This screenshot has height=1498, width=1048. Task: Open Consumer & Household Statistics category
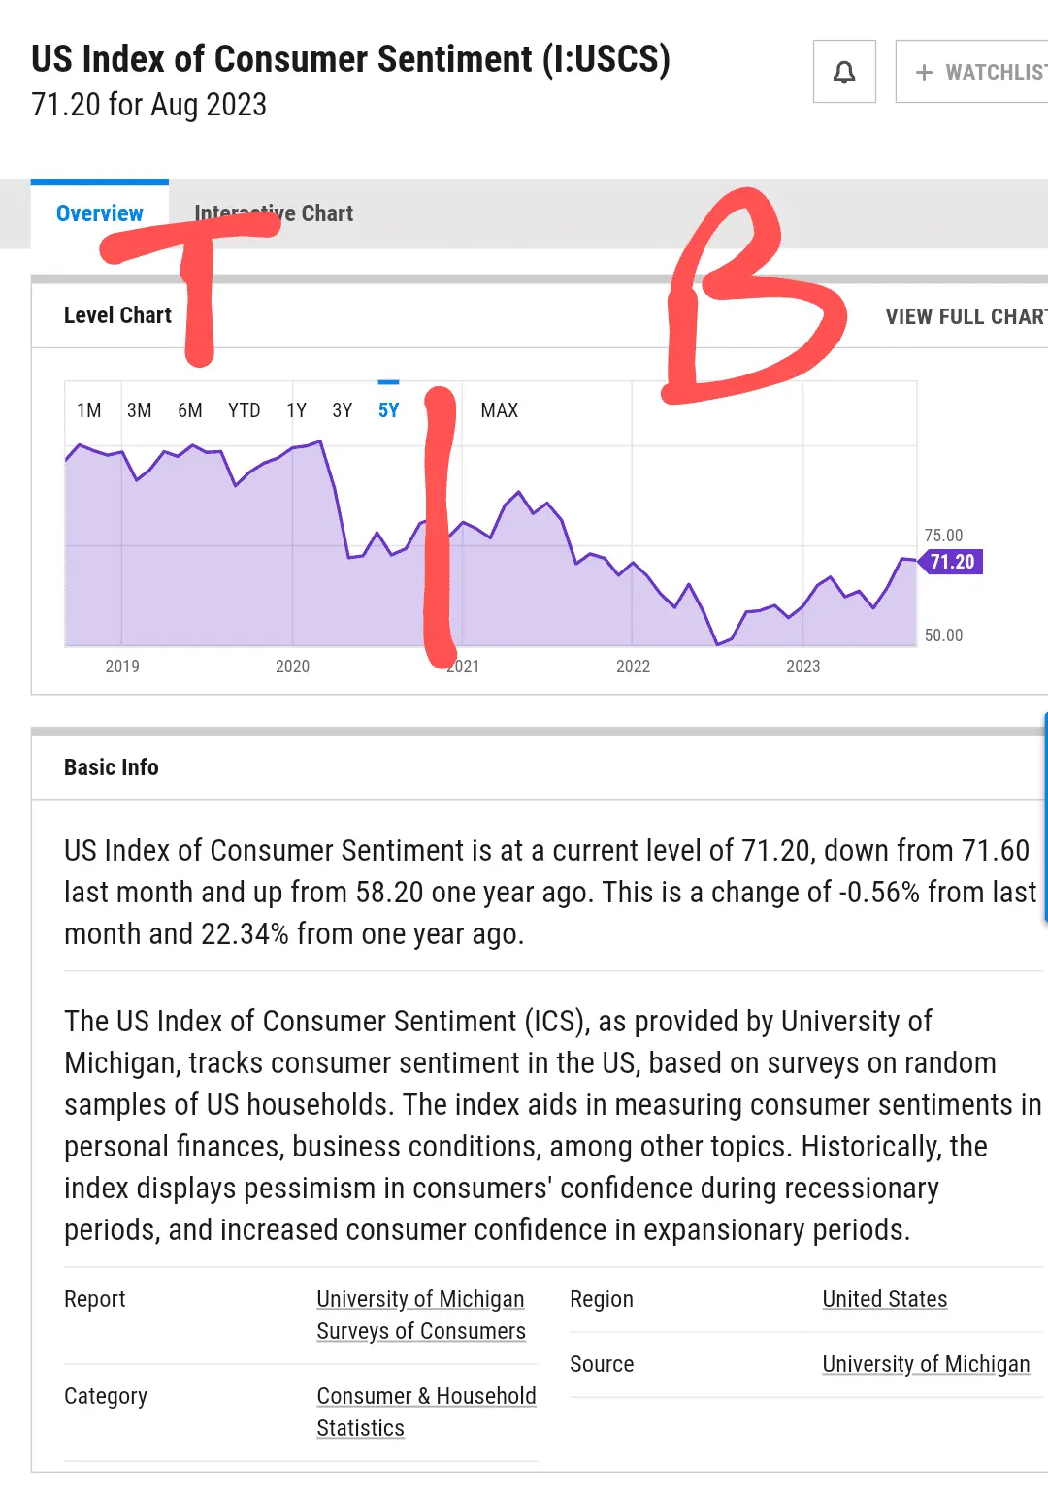pos(426,1412)
